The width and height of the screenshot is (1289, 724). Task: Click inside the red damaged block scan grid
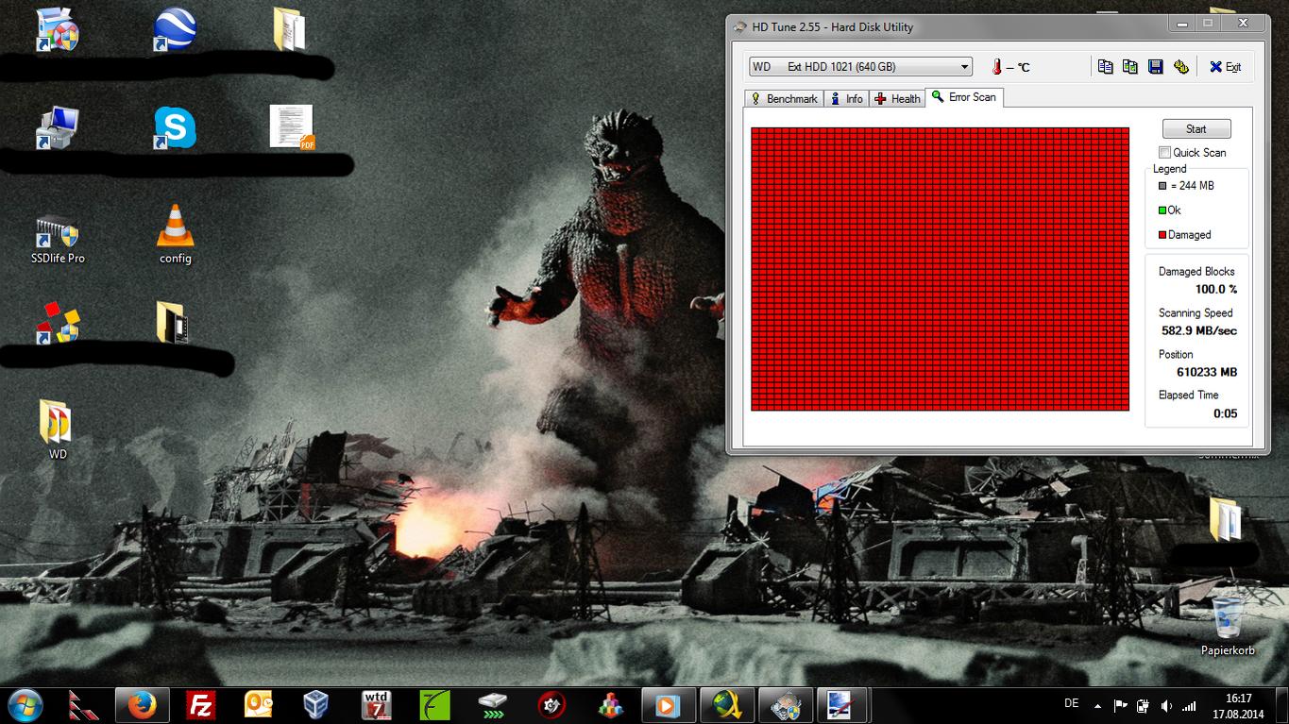coord(940,269)
